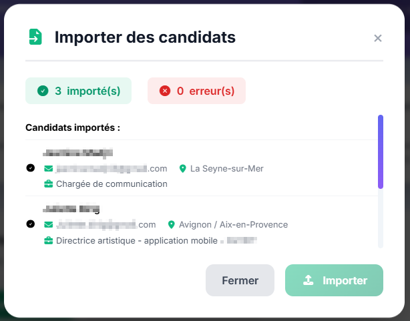The image size is (410, 321).
Task: Click the upload arrow icon in the Importer button
Action: (308, 280)
